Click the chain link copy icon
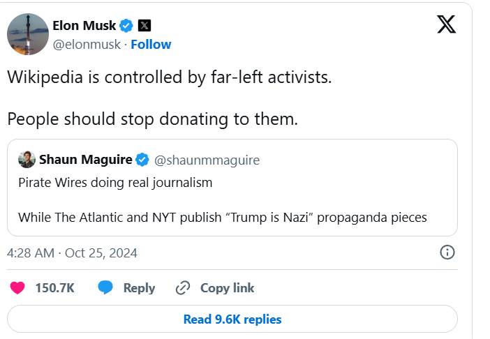The width and height of the screenshot is (490, 339). 183,287
